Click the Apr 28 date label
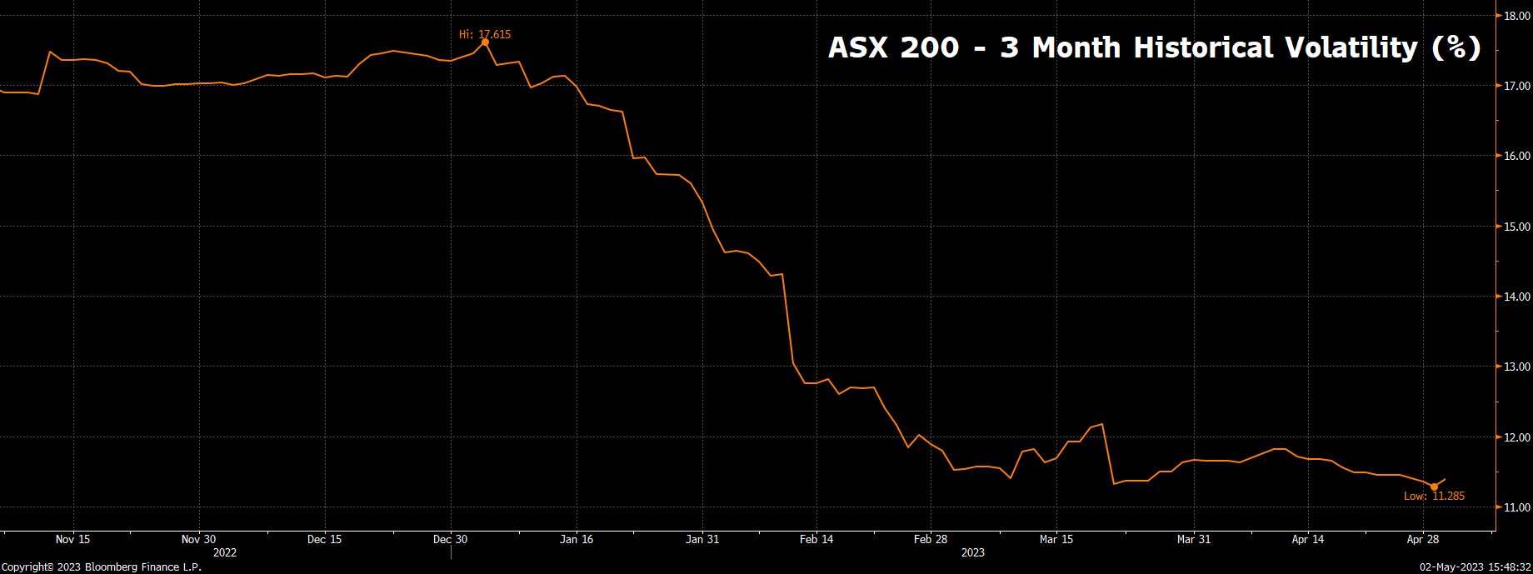The width and height of the screenshot is (1533, 574). (x=1422, y=539)
